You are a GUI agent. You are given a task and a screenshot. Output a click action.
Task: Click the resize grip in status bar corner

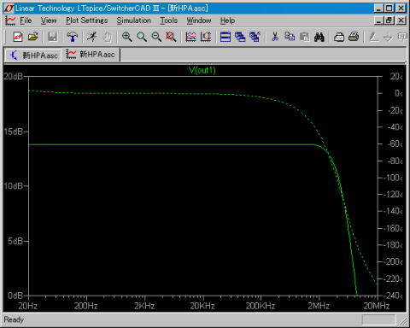tap(403, 321)
